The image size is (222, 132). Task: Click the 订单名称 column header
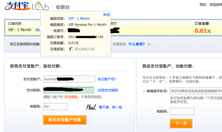click(15, 23)
